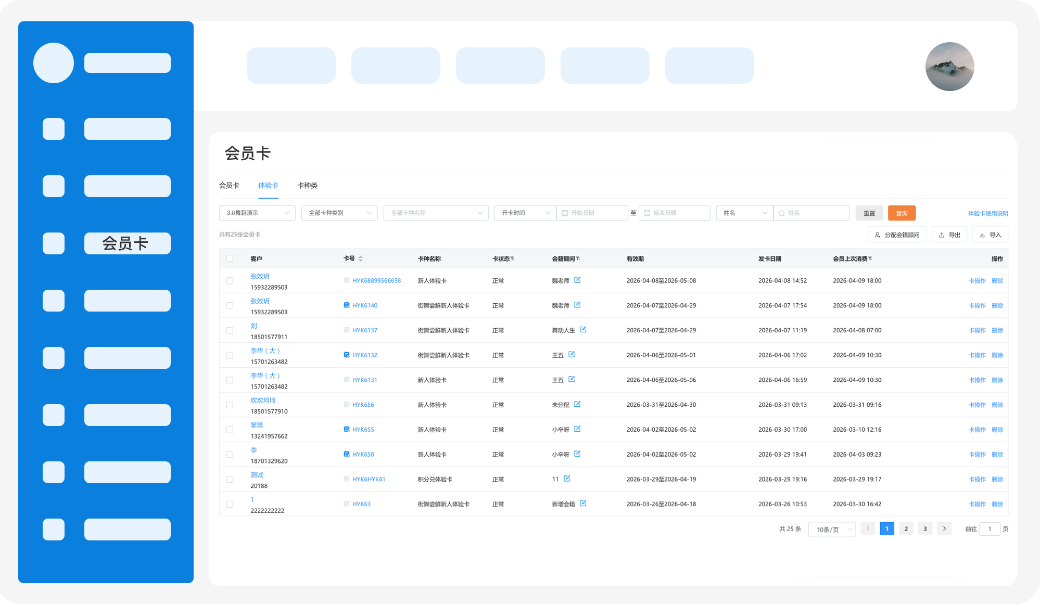Screen dimensions: 1040x607
Task: Check the row for card HYK6140
Action: coord(230,306)
